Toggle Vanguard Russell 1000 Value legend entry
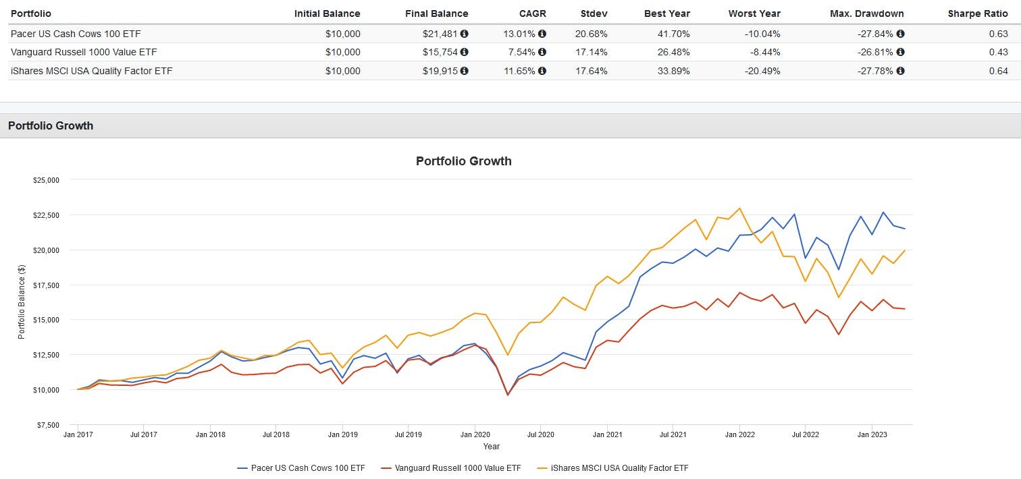The width and height of the screenshot is (1021, 479). 458,468
